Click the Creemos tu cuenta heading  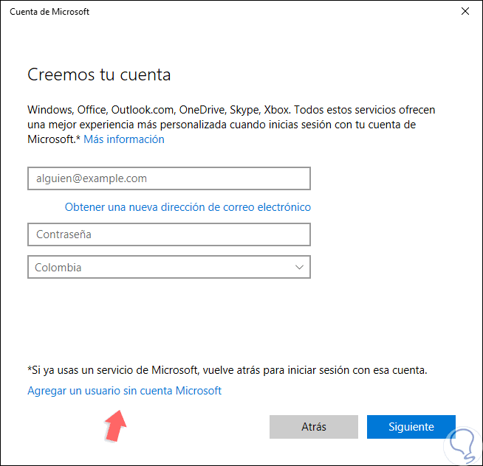click(x=99, y=74)
